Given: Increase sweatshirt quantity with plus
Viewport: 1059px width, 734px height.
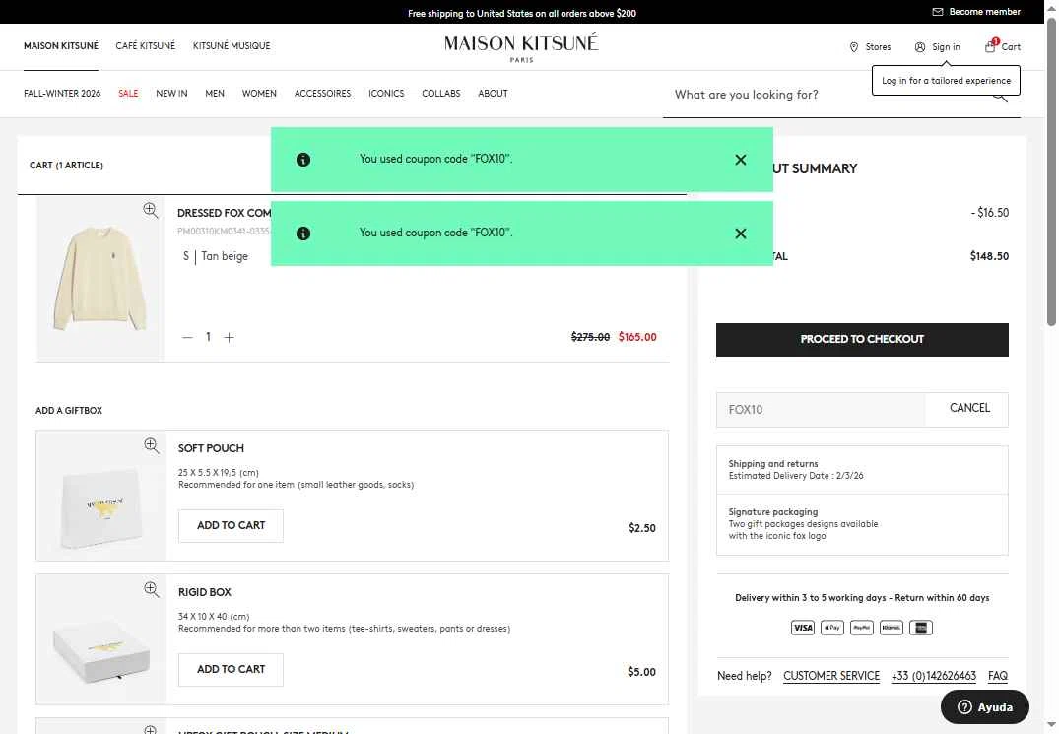Looking at the screenshot, I should [229, 337].
